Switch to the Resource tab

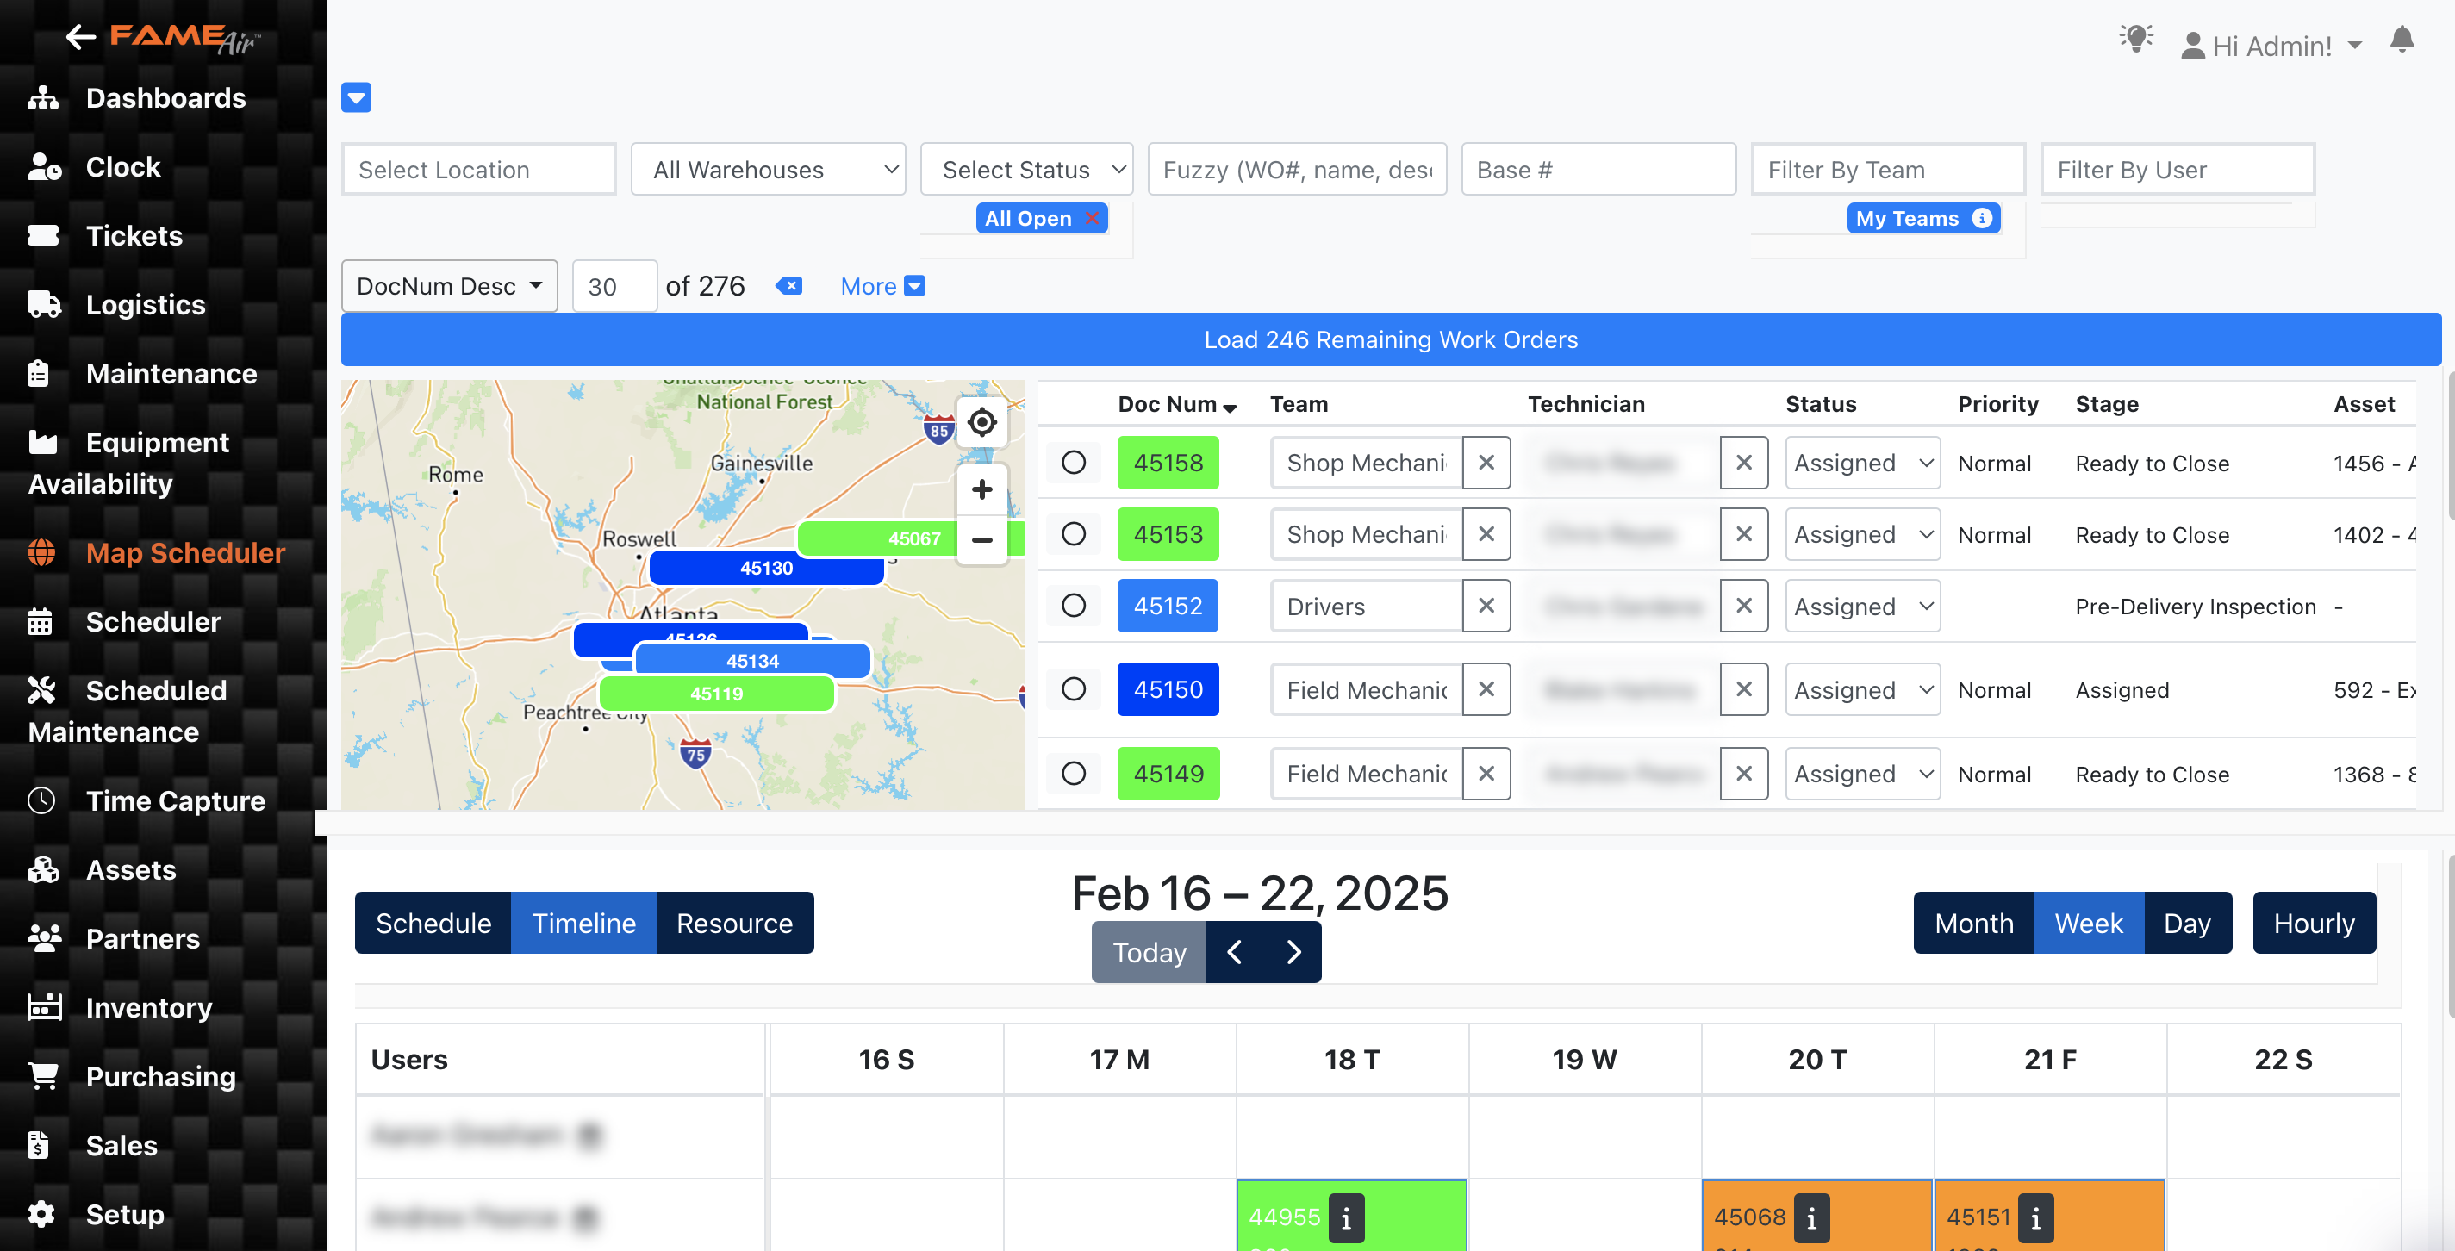734,922
